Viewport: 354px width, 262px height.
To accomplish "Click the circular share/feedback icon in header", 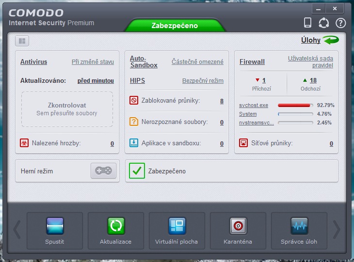I will click(323, 23).
